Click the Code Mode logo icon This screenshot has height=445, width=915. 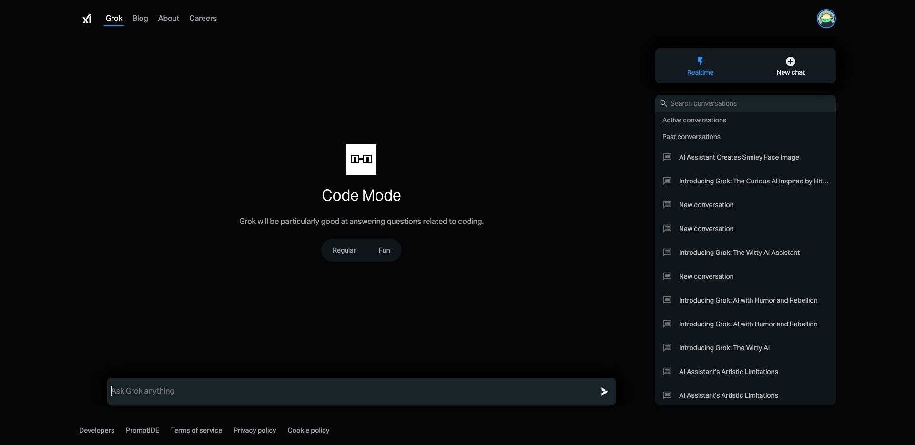[x=361, y=160]
